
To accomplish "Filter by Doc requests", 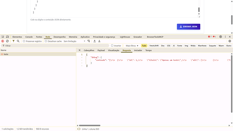I will point(163,46).
